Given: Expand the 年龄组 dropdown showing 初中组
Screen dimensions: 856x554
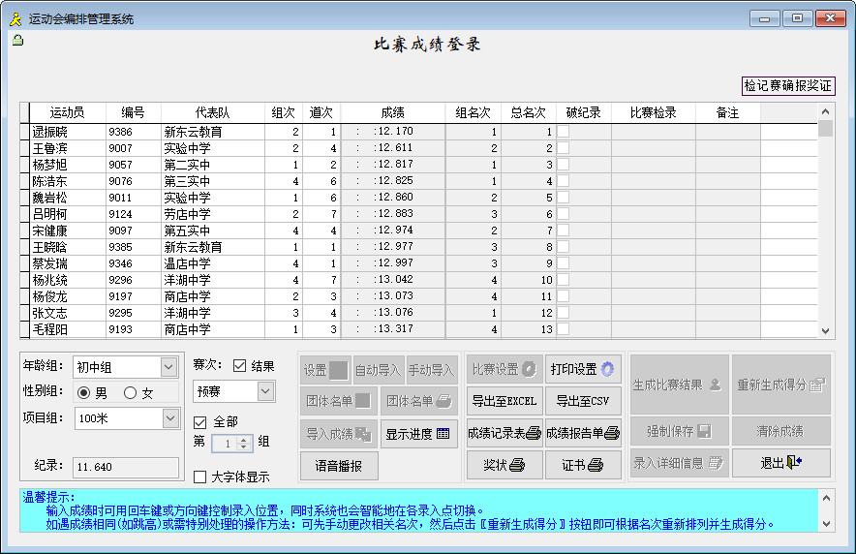Looking at the screenshot, I should (x=168, y=367).
